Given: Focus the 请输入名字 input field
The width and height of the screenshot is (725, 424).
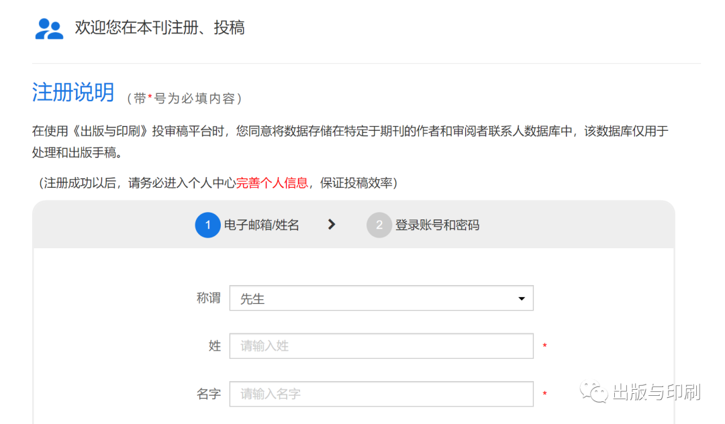Looking at the screenshot, I should pos(381,394).
